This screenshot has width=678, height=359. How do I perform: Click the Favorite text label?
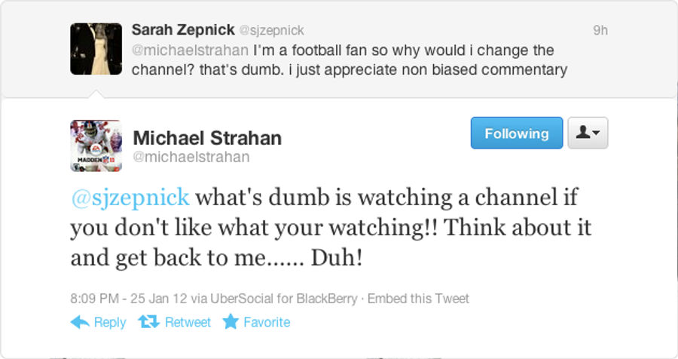(267, 322)
